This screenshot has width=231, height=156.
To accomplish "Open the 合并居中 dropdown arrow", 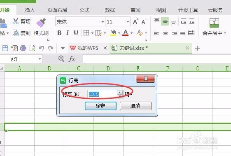I will (x=225, y=33).
